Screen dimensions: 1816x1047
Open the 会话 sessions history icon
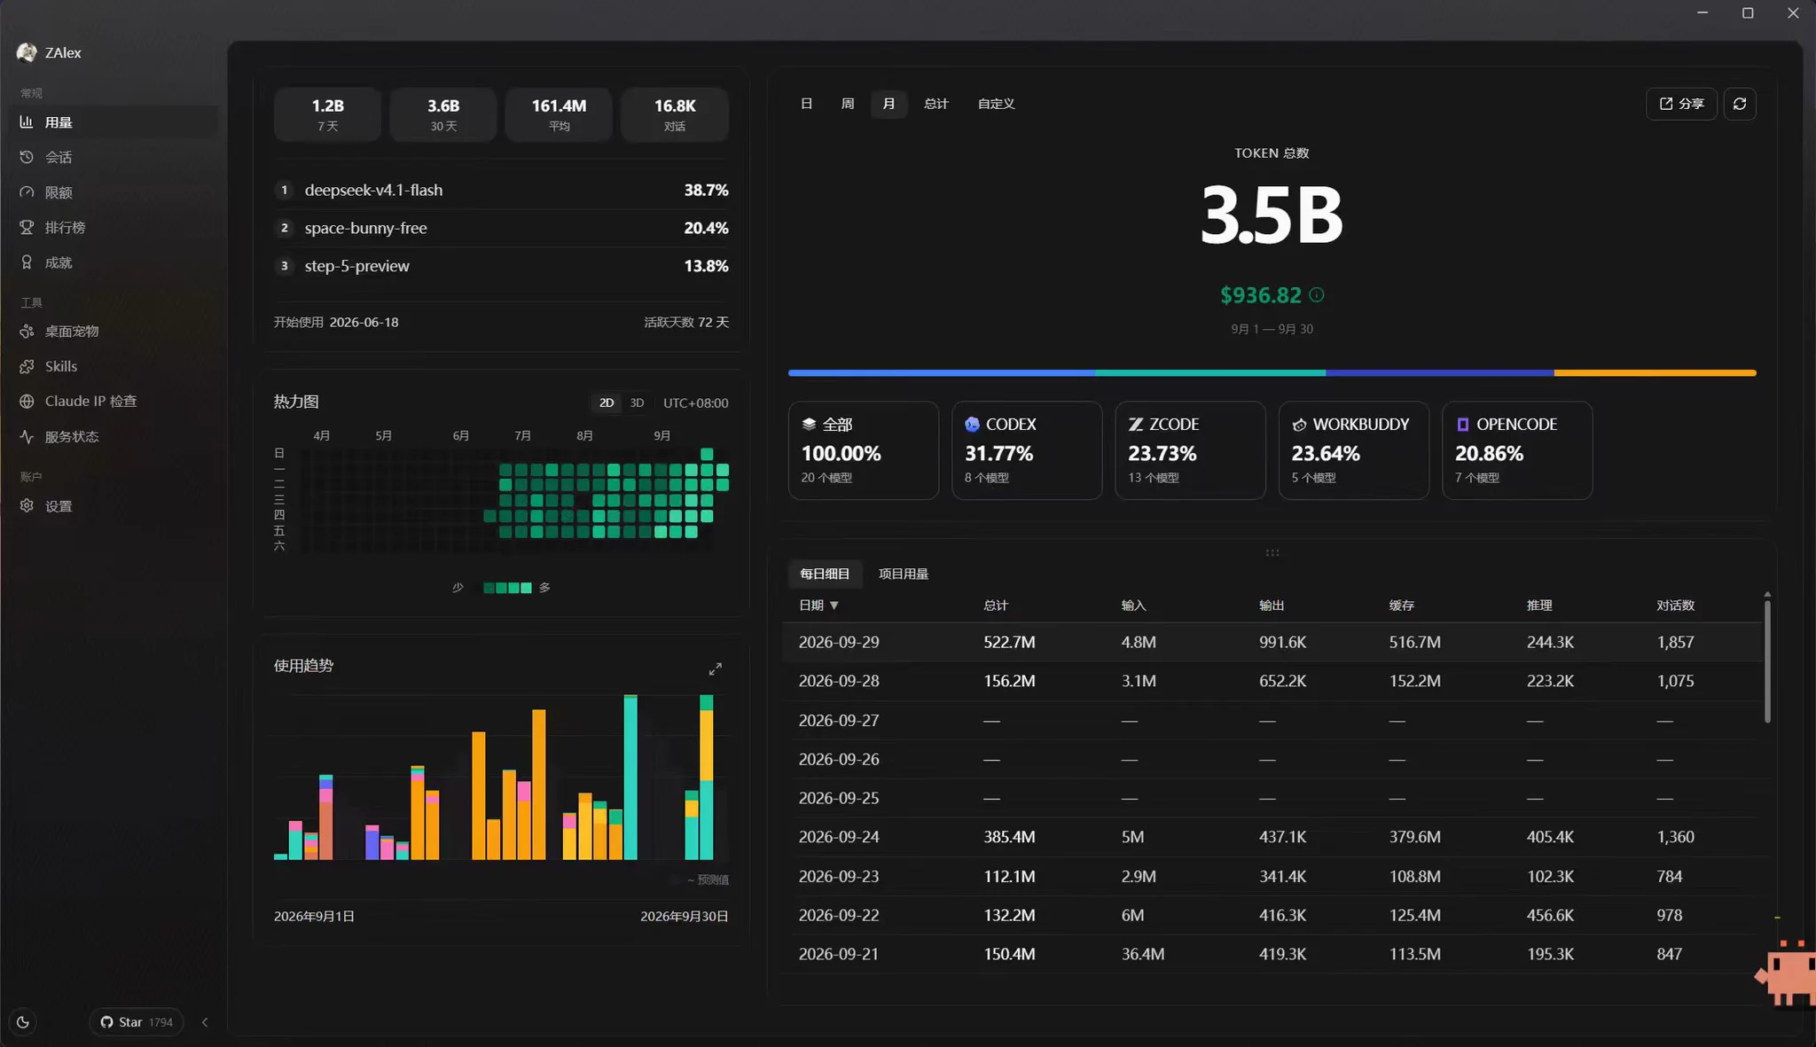pos(27,157)
